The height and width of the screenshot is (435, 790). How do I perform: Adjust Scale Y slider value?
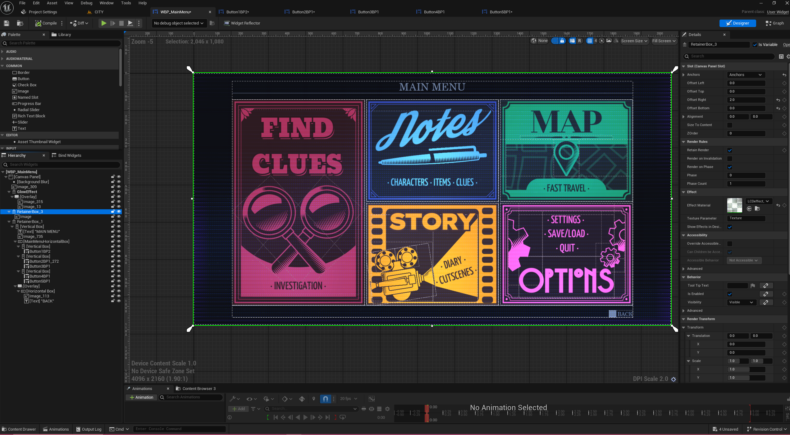pos(746,378)
